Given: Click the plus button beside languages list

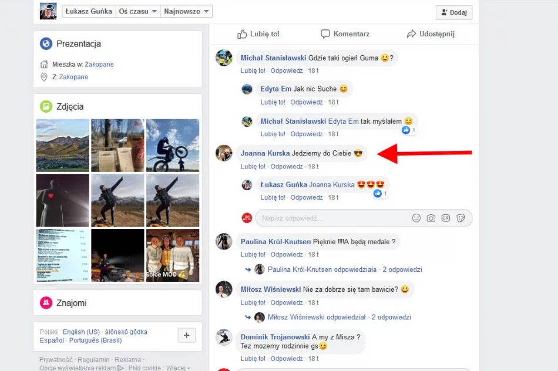Looking at the screenshot, I should [186, 335].
